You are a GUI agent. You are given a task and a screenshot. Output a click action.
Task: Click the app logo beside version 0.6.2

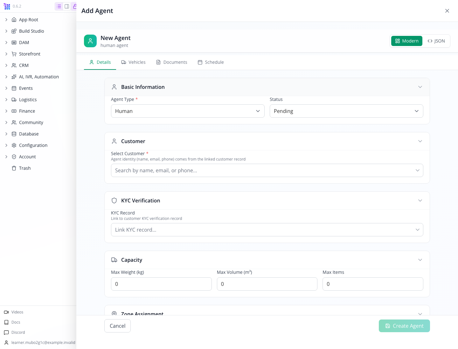tap(7, 6)
